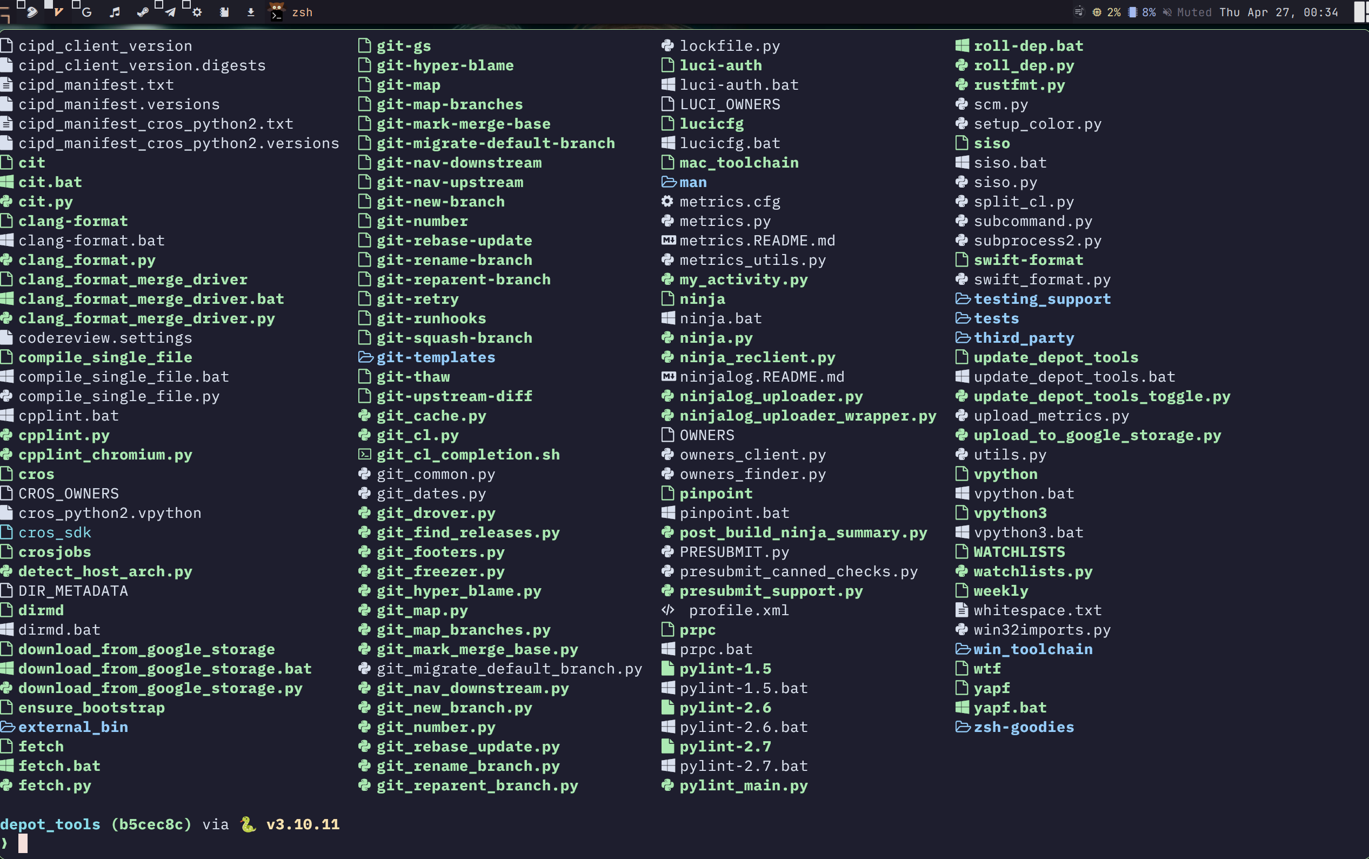Image resolution: width=1369 pixels, height=859 pixels.
Task: Click the Thu Apr 27 clock widget
Action: [1279, 12]
